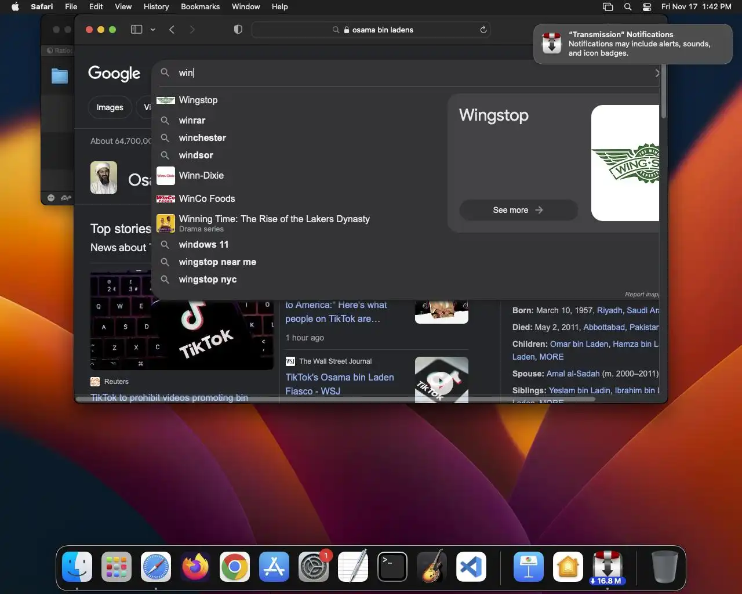Click the See more button for Wingstop
The width and height of the screenshot is (742, 594).
coord(518,210)
